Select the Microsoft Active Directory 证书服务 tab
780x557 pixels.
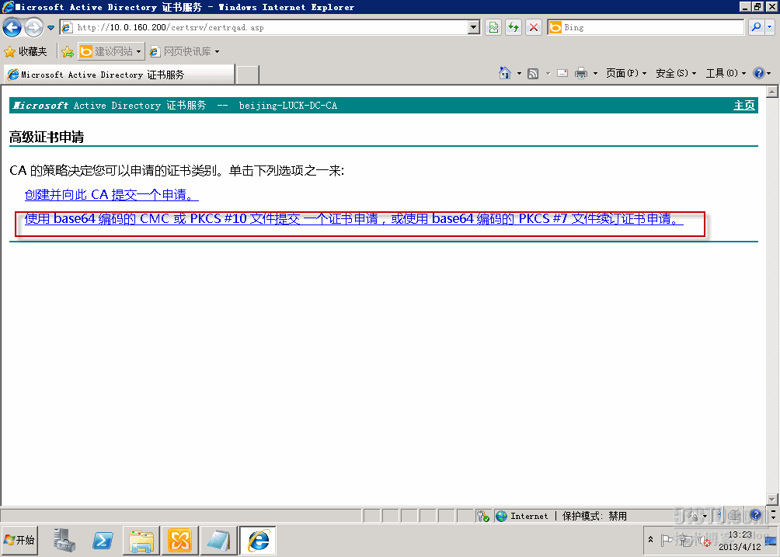pyautogui.click(x=120, y=75)
